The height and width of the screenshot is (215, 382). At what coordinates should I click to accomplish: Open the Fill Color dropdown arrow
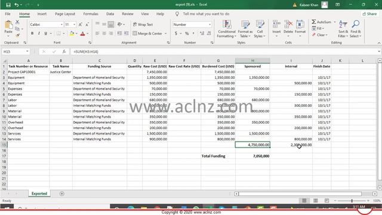76,33
